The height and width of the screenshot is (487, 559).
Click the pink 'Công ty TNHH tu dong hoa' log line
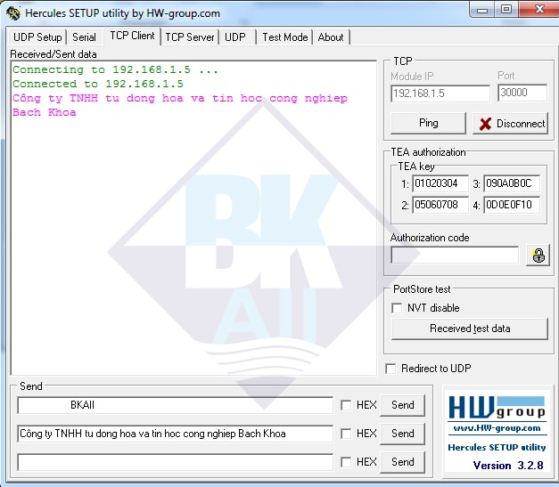pos(180,98)
